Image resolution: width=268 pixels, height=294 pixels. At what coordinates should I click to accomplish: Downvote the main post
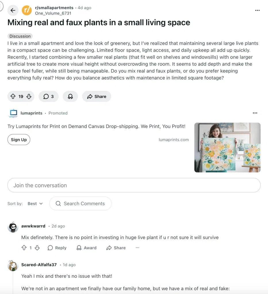click(x=29, y=96)
